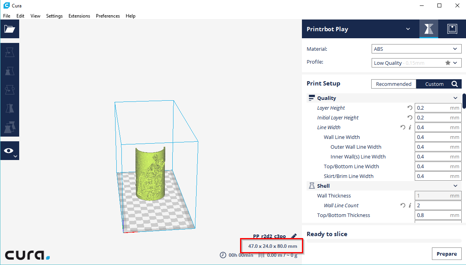The height and width of the screenshot is (265, 466).
Task: Select the Per Model Settings tool
Action: click(9, 127)
